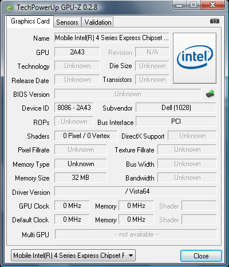This screenshot has height=267, width=229.
Task: Click the Bus Interface field showing PCI
Action: coord(176,121)
